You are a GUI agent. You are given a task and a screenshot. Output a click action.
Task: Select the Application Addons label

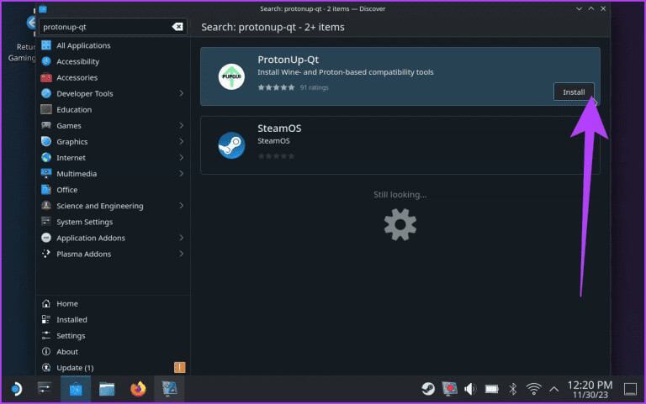[x=91, y=238]
